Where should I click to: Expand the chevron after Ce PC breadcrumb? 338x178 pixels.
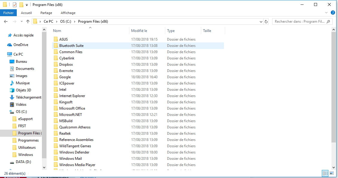pos(57,22)
